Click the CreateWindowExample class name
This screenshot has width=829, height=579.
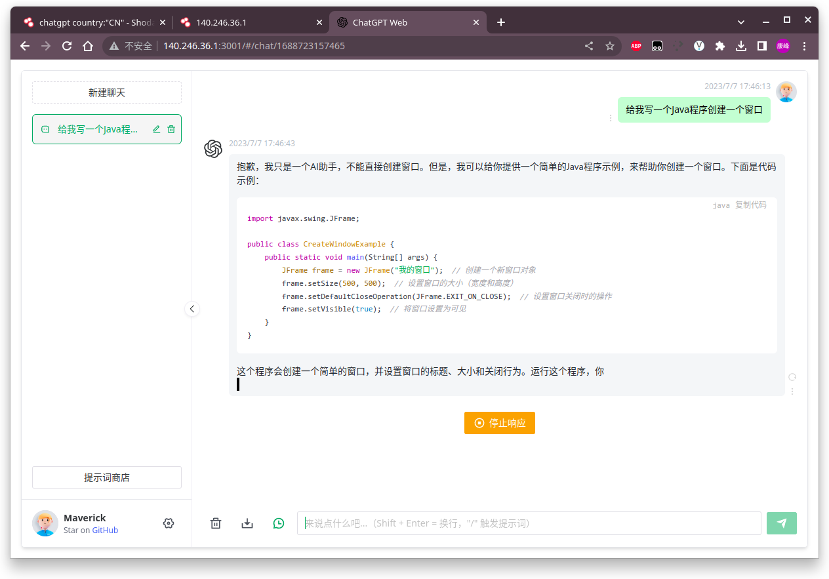(x=344, y=244)
